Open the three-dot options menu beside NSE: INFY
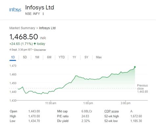Viewport: 156px width, 126px height. (43, 14)
